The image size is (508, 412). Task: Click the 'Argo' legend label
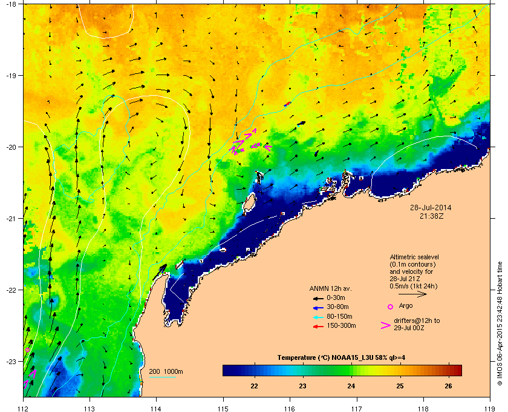(x=406, y=306)
